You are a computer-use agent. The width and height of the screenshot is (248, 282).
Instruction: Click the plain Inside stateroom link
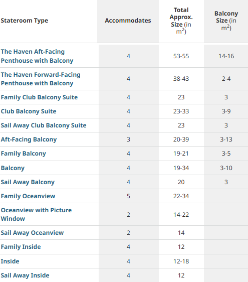coord(10,261)
